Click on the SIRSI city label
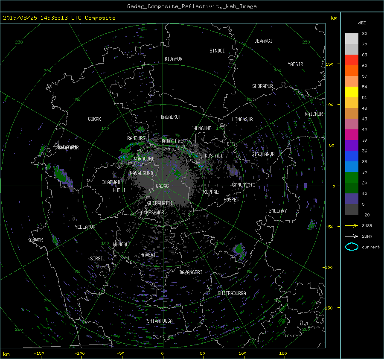384x359 pixels. [96, 259]
